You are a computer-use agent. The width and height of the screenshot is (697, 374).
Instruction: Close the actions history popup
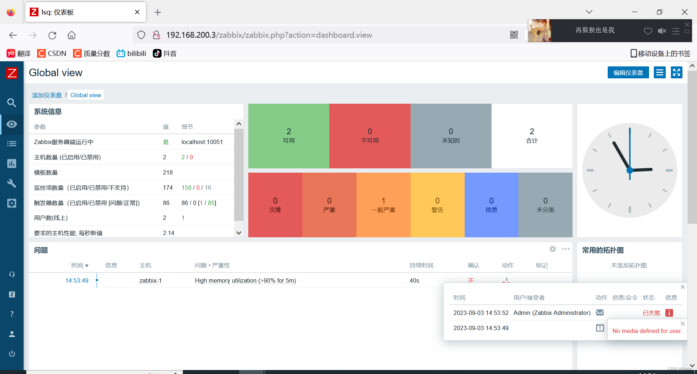pos(682,287)
